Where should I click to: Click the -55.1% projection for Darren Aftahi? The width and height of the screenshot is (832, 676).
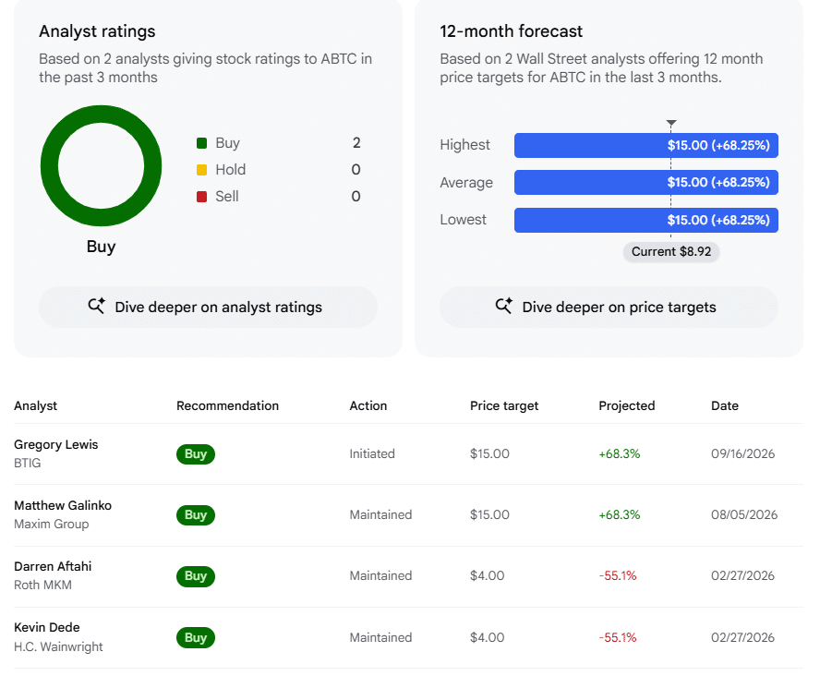click(618, 576)
